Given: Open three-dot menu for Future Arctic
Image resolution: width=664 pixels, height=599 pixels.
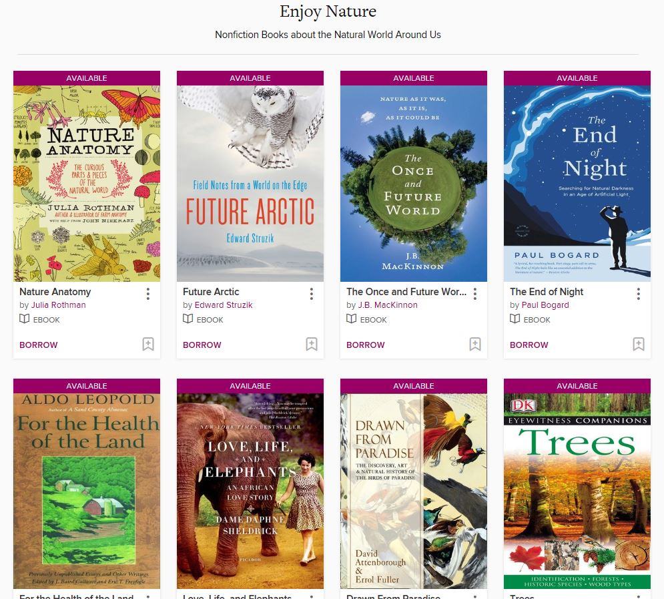Looking at the screenshot, I should pyautogui.click(x=311, y=294).
